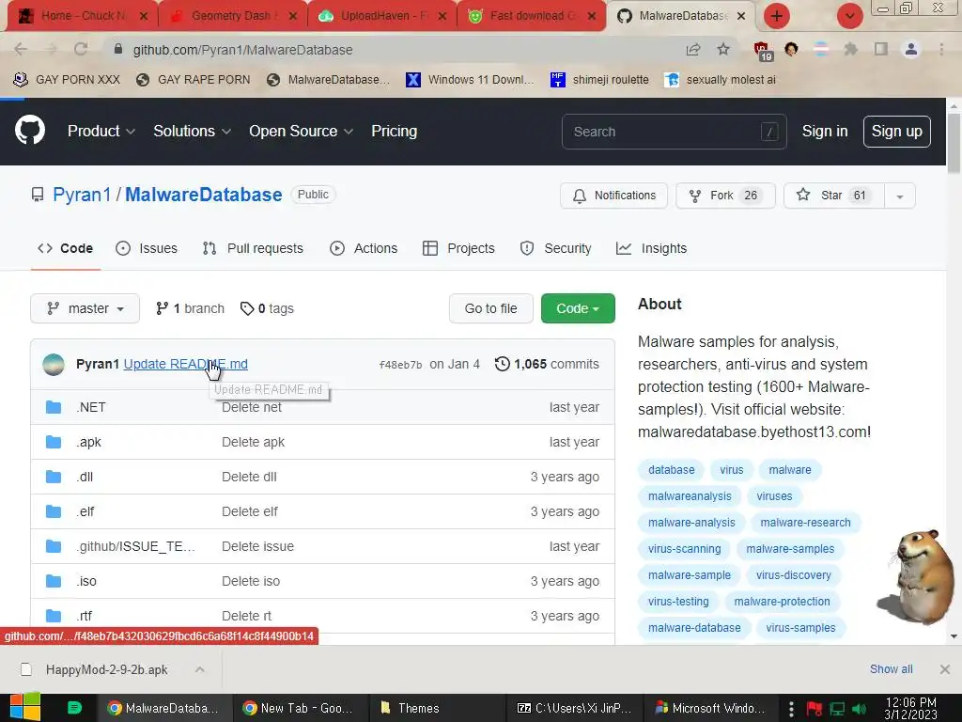The width and height of the screenshot is (962, 722).
Task: Toggle the browser side panel icon
Action: 881,49
